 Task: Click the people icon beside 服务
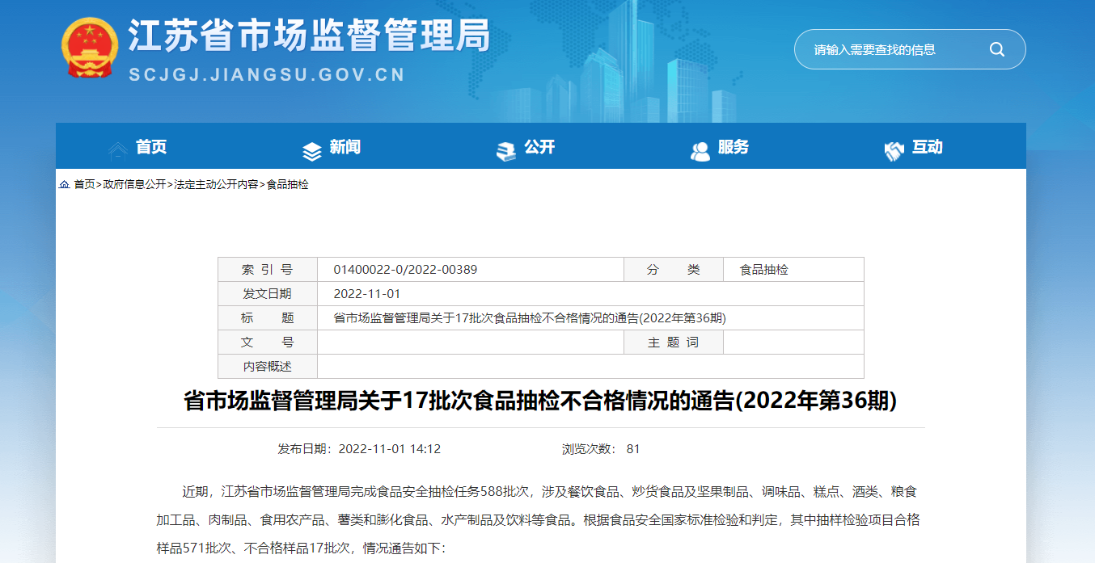tap(700, 151)
